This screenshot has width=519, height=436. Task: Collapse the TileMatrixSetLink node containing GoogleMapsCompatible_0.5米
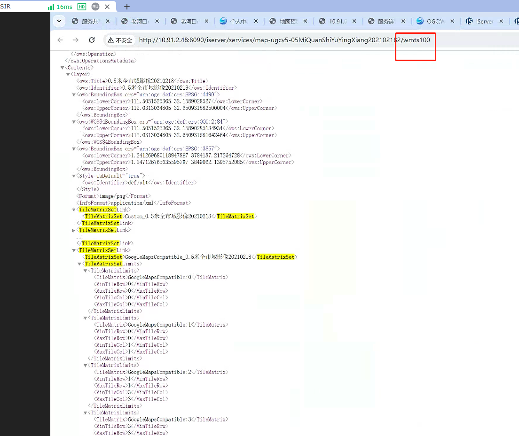(74, 250)
